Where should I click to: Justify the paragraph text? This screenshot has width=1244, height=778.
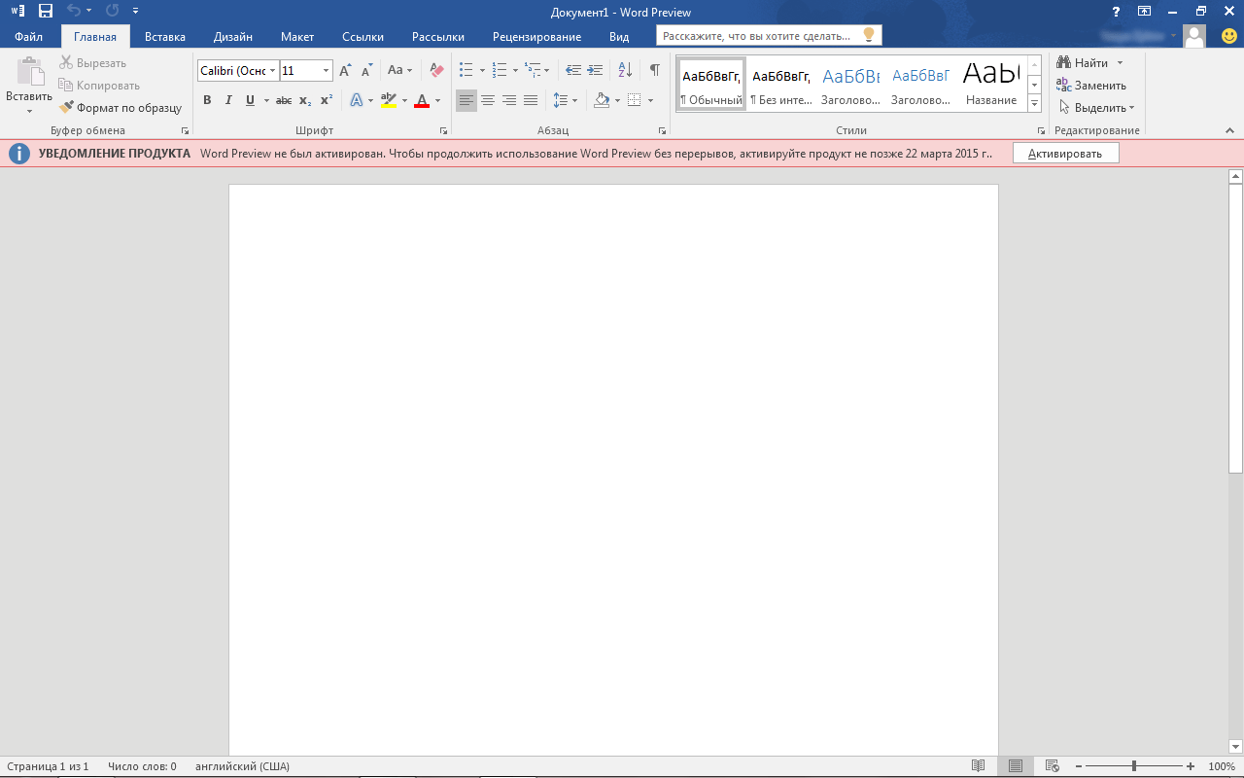pos(531,100)
